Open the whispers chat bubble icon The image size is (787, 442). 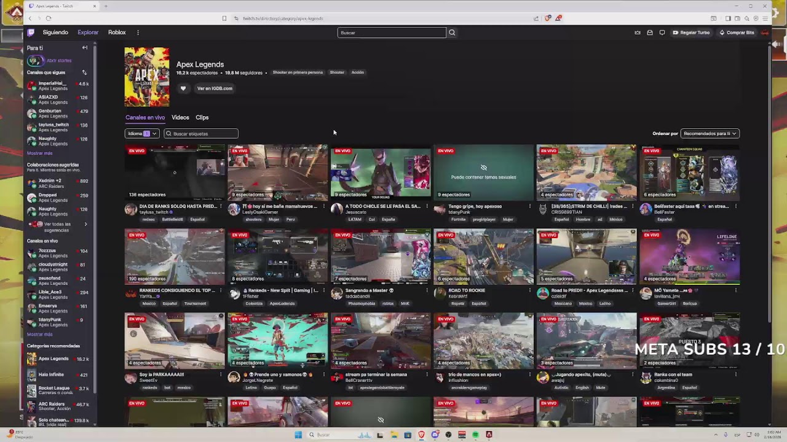click(662, 33)
